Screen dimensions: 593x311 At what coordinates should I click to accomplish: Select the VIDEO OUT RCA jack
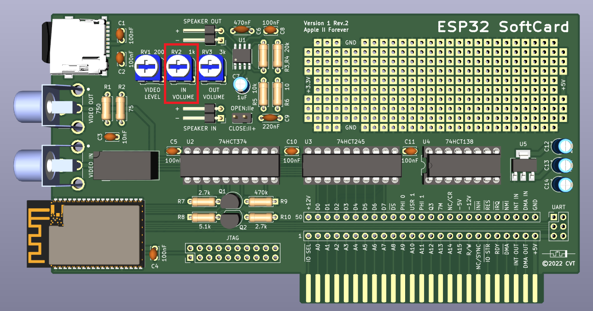coord(48,107)
